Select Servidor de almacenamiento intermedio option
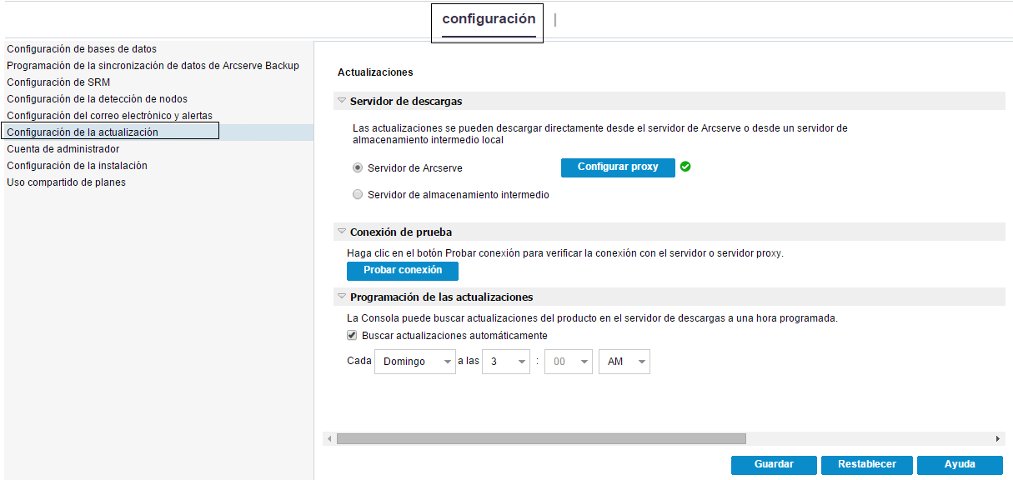The width and height of the screenshot is (1013, 480). pyautogui.click(x=359, y=195)
